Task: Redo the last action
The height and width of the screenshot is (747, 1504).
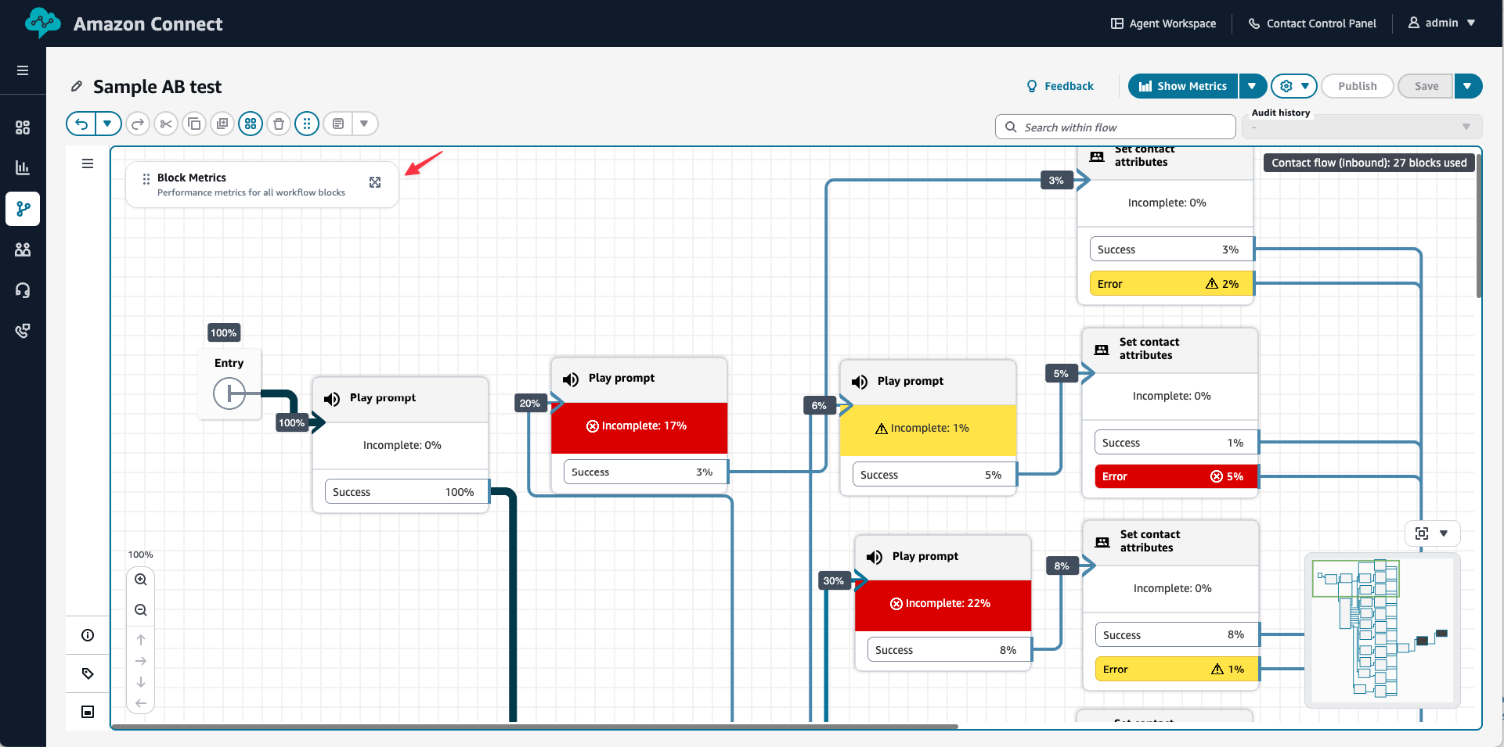Action: [x=138, y=124]
